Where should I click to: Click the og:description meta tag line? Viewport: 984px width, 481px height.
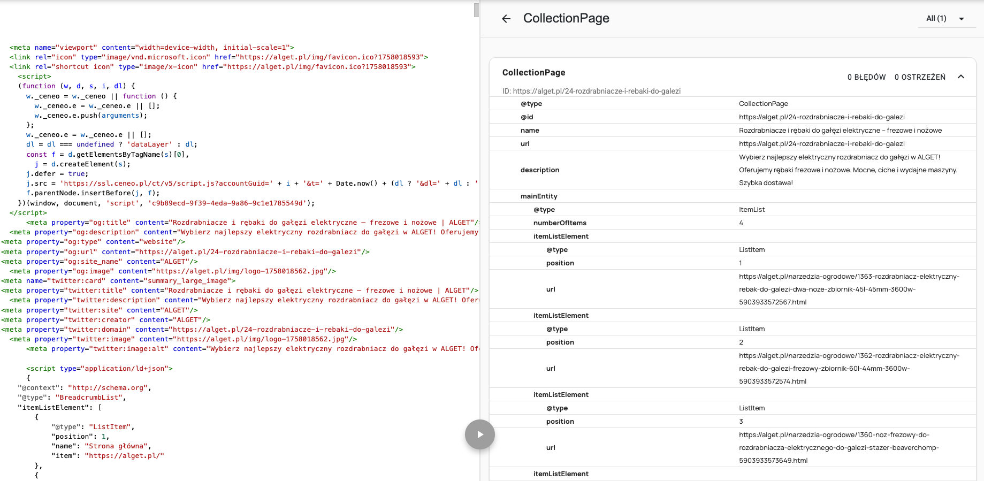tap(244, 232)
